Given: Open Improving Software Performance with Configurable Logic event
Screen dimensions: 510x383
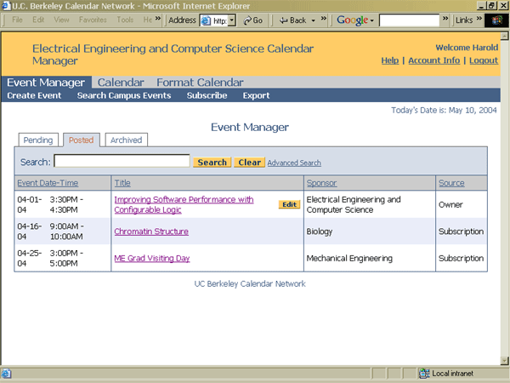Looking at the screenshot, I should point(184,204).
